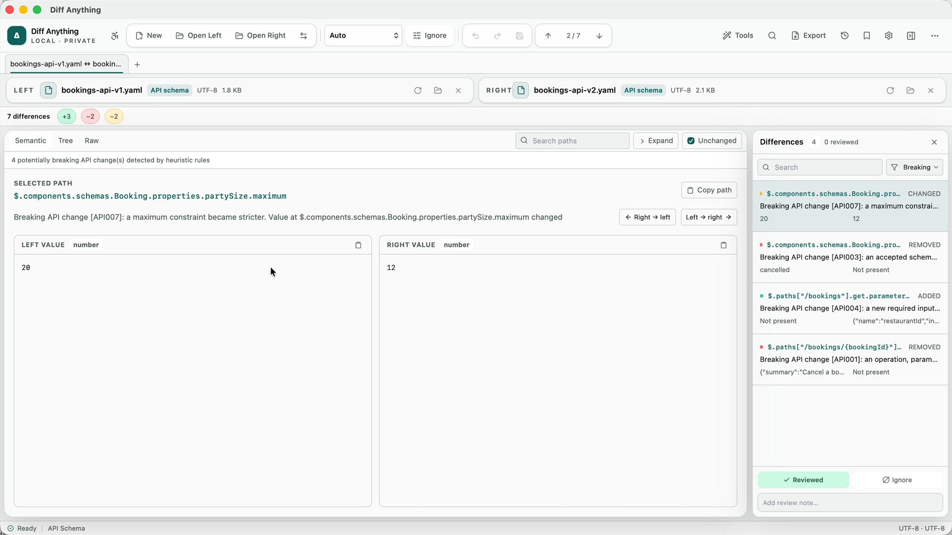Click the Add review note field
This screenshot has height=535, width=952.
coord(850,503)
